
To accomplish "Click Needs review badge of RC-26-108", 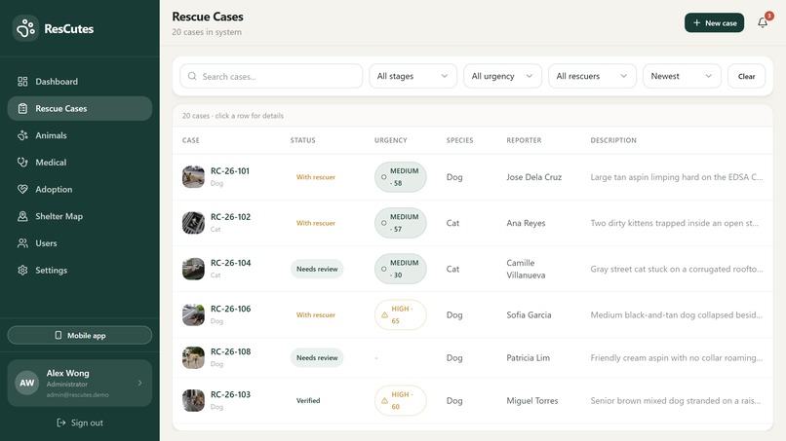I will pos(317,358).
